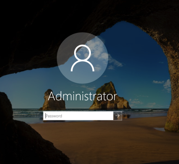Screen dimensions: 179x164
Task: Click the Password input field
Action: coord(78,116)
